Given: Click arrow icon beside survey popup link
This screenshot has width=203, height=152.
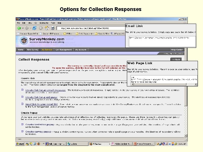Looking at the screenshot, I should [x=22, y=131].
